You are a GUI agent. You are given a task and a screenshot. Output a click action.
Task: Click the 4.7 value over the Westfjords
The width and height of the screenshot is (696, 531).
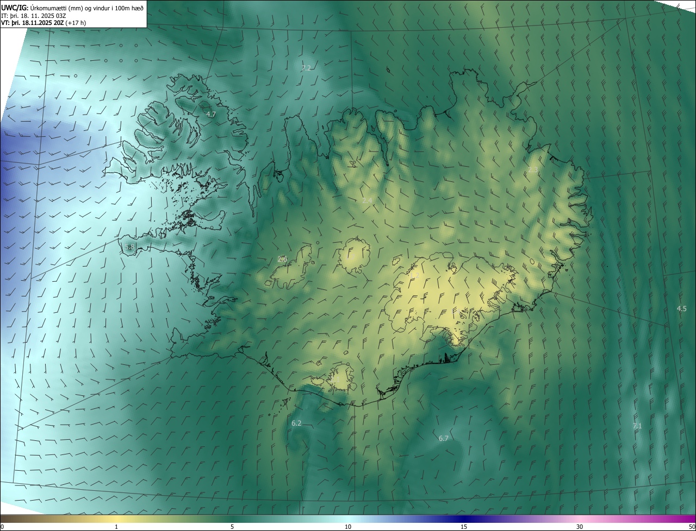coord(211,115)
